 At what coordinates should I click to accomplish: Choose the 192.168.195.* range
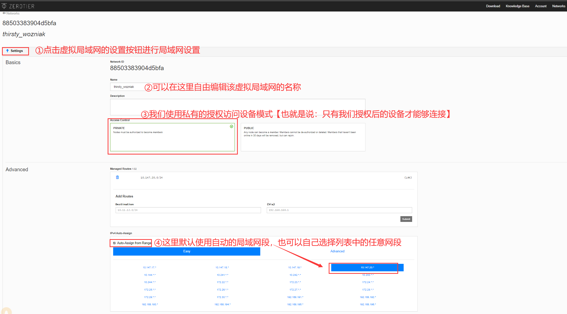(x=295, y=305)
